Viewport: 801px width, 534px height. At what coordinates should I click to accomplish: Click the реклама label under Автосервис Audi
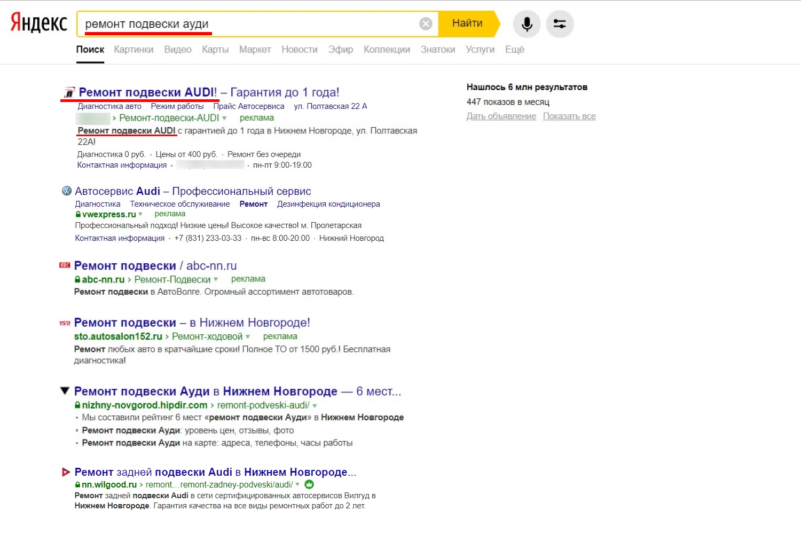coord(170,214)
